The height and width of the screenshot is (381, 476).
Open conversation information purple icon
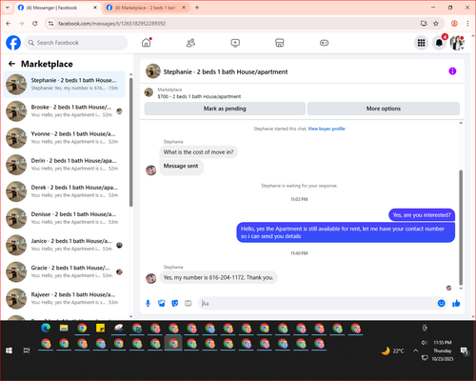point(452,71)
